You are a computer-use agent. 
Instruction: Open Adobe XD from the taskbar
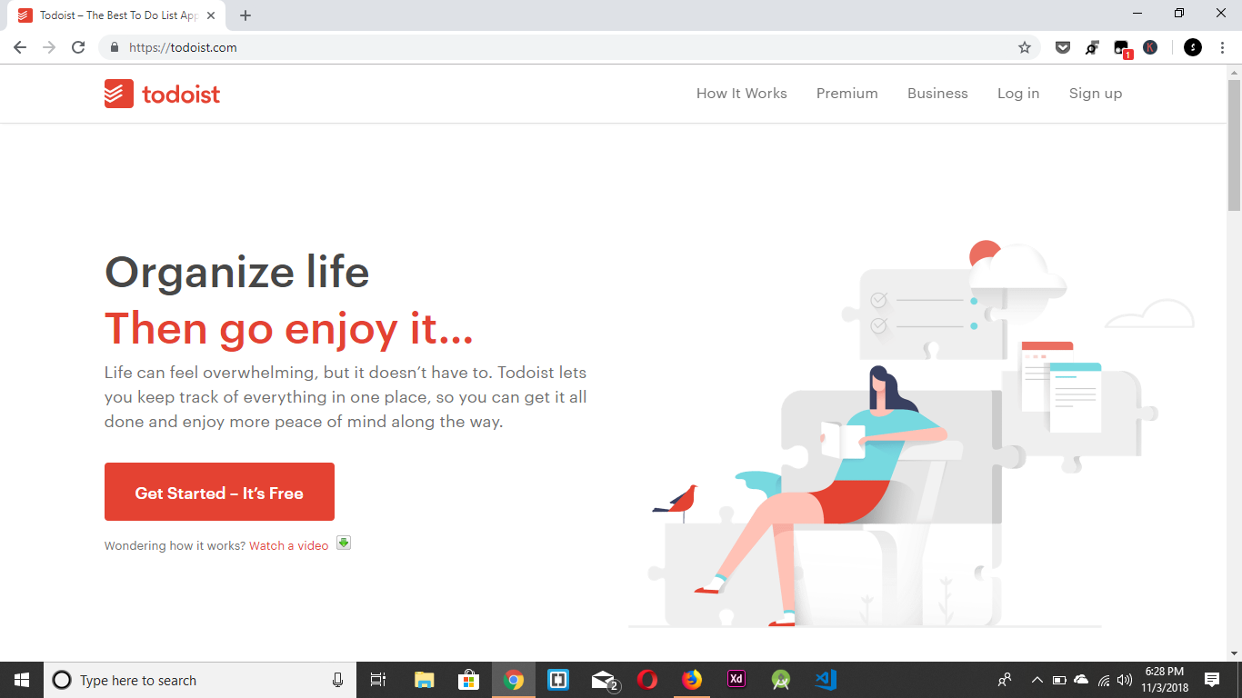[736, 680]
